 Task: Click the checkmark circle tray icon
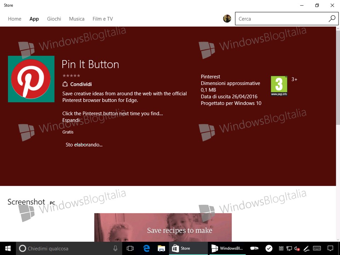point(269,248)
